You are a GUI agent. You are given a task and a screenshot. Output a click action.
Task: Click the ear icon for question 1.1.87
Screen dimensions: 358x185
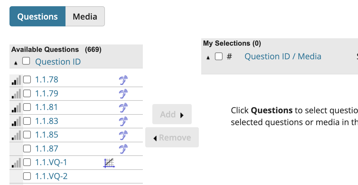(x=123, y=149)
